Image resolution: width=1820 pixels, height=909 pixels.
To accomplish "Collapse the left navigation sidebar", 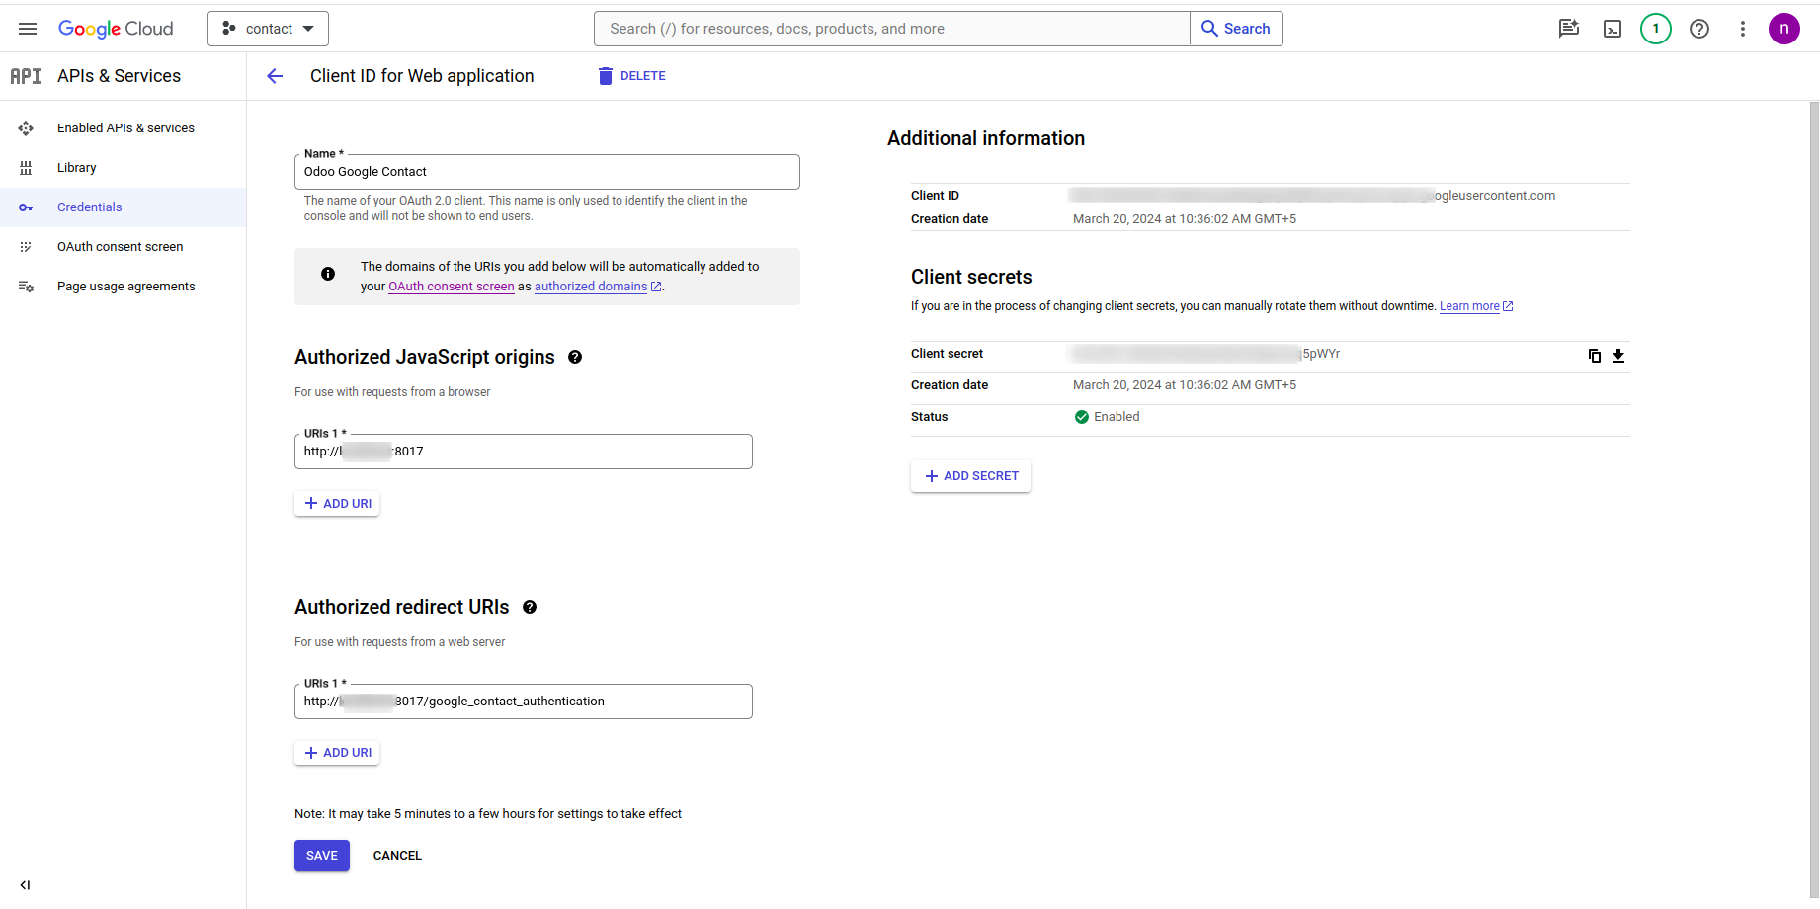I will pos(25,885).
